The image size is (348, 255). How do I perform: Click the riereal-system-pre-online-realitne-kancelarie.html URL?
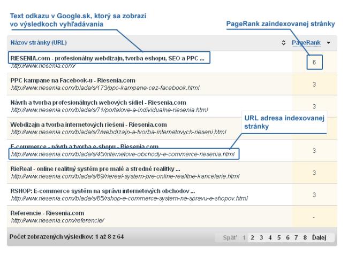(x=125, y=176)
